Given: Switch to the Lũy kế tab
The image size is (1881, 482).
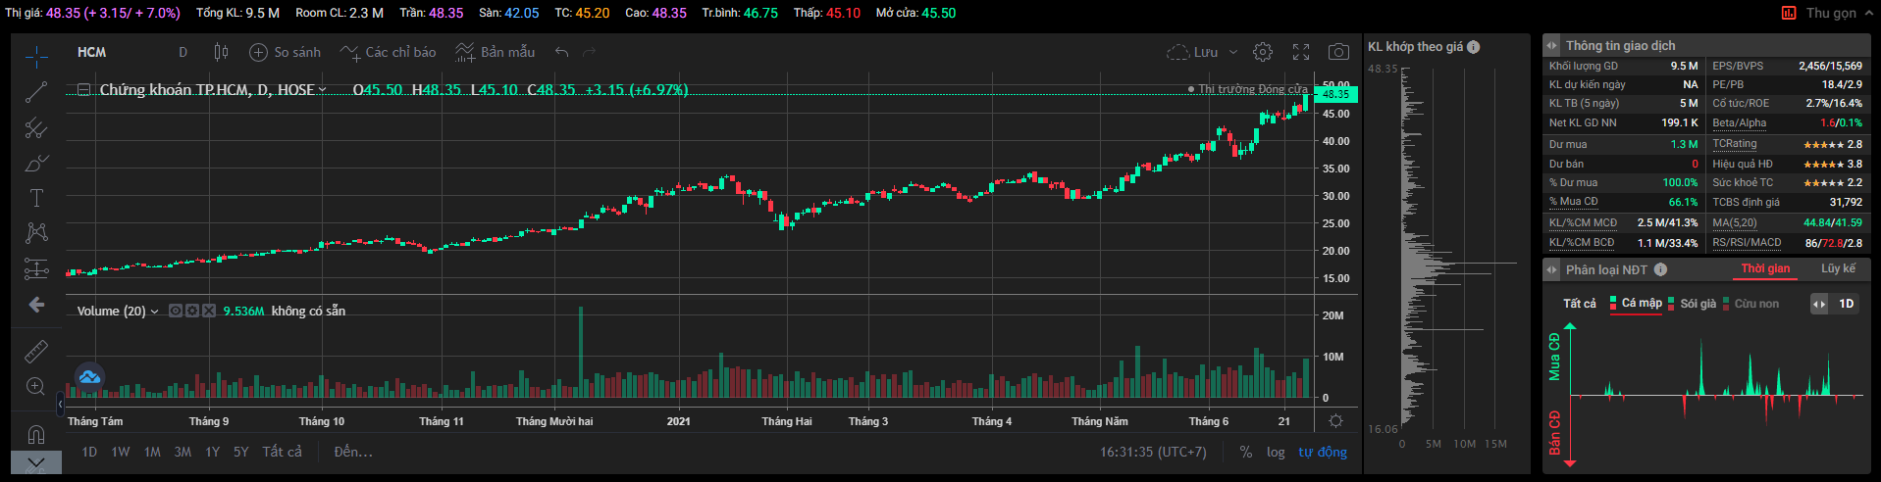Looking at the screenshot, I should pos(1838,268).
